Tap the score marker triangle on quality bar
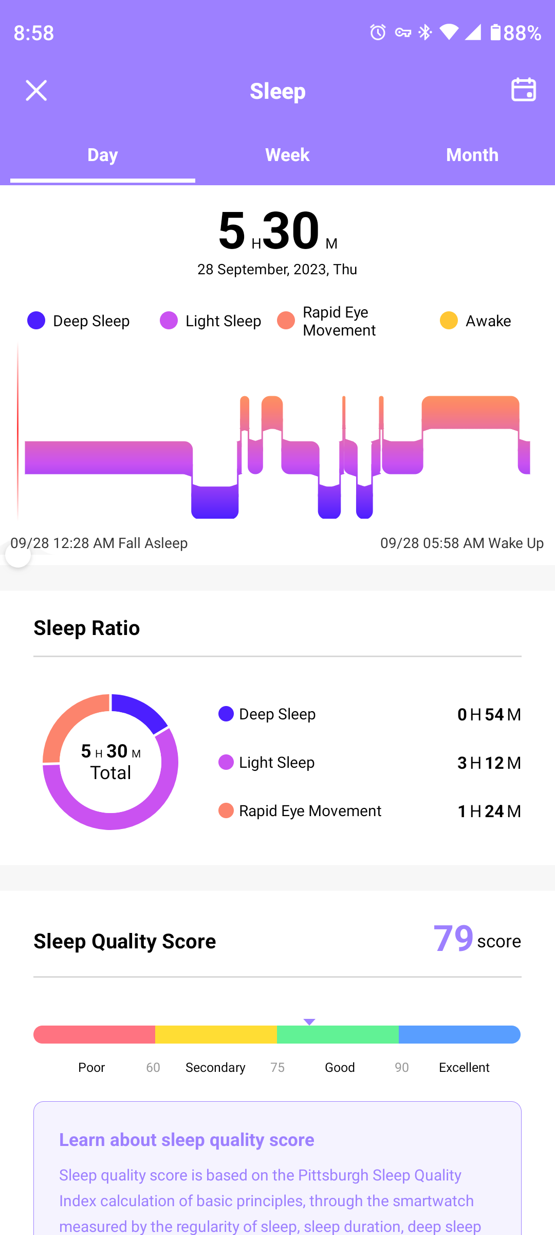 [x=309, y=1021]
